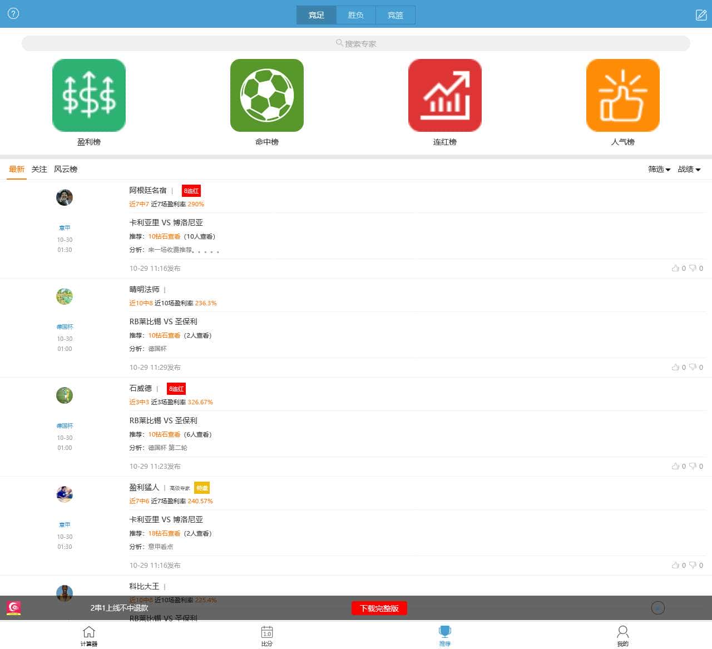Expand the 筛选 filter dropdown

pyautogui.click(x=659, y=169)
